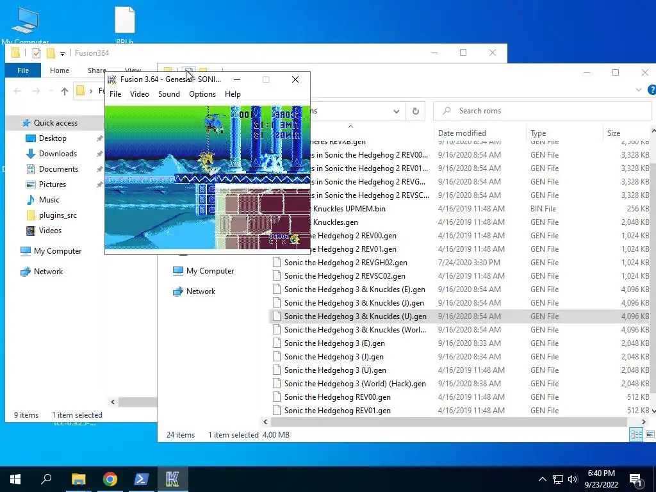Open help in the roms window
The height and width of the screenshot is (492, 656).
click(x=652, y=90)
